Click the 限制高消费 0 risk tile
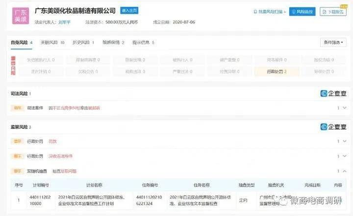Viewport: 353px width, 216px height. pos(88,60)
